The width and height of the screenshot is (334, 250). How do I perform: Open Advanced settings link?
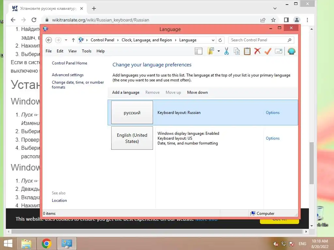pos(68,75)
